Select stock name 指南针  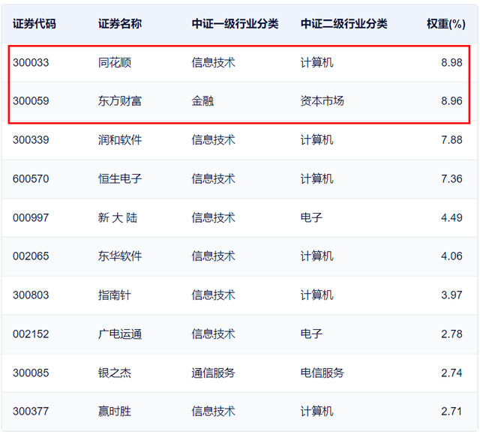point(115,295)
